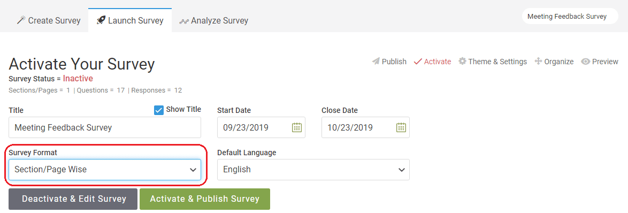Open Theme & Settings gear icon

pos(462,61)
